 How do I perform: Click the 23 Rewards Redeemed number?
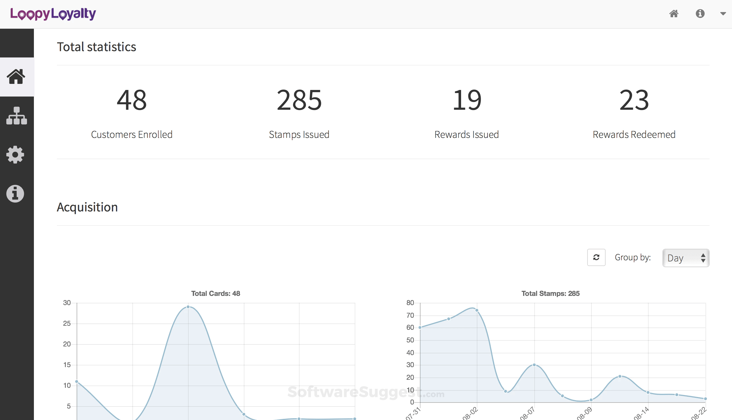pyautogui.click(x=634, y=100)
